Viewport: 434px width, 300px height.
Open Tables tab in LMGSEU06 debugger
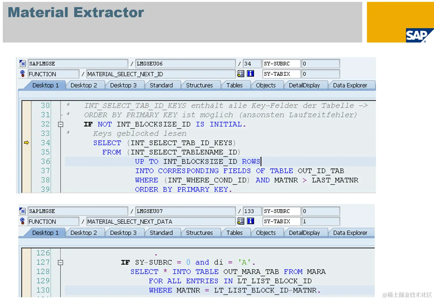point(234,85)
